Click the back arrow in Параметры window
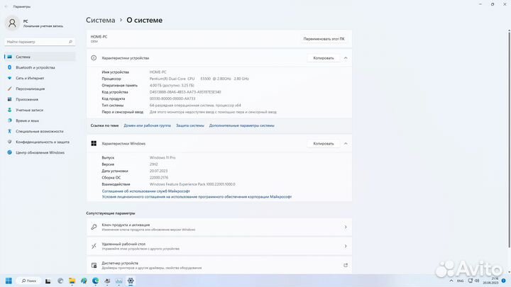 click(6, 6)
